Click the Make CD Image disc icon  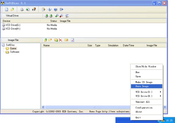coord(22,9)
